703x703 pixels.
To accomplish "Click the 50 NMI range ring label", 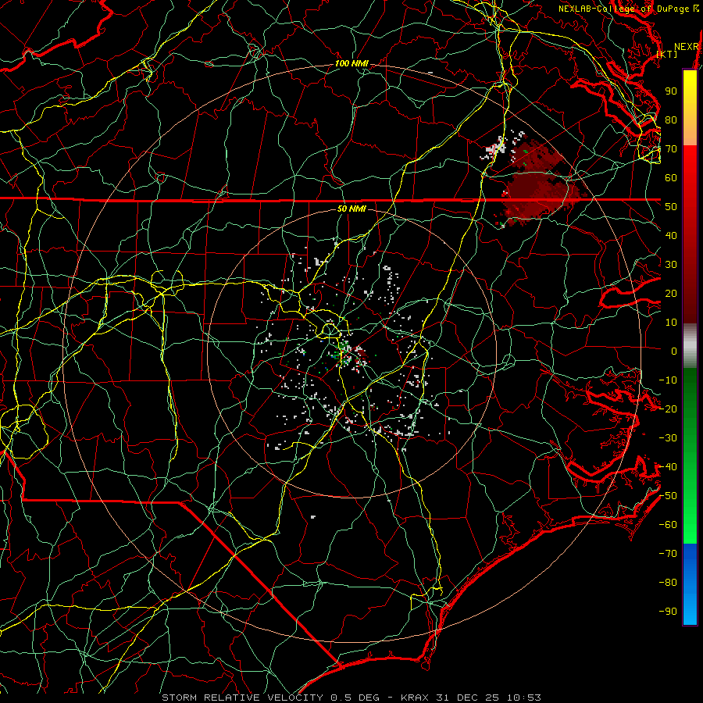I will tap(351, 209).
